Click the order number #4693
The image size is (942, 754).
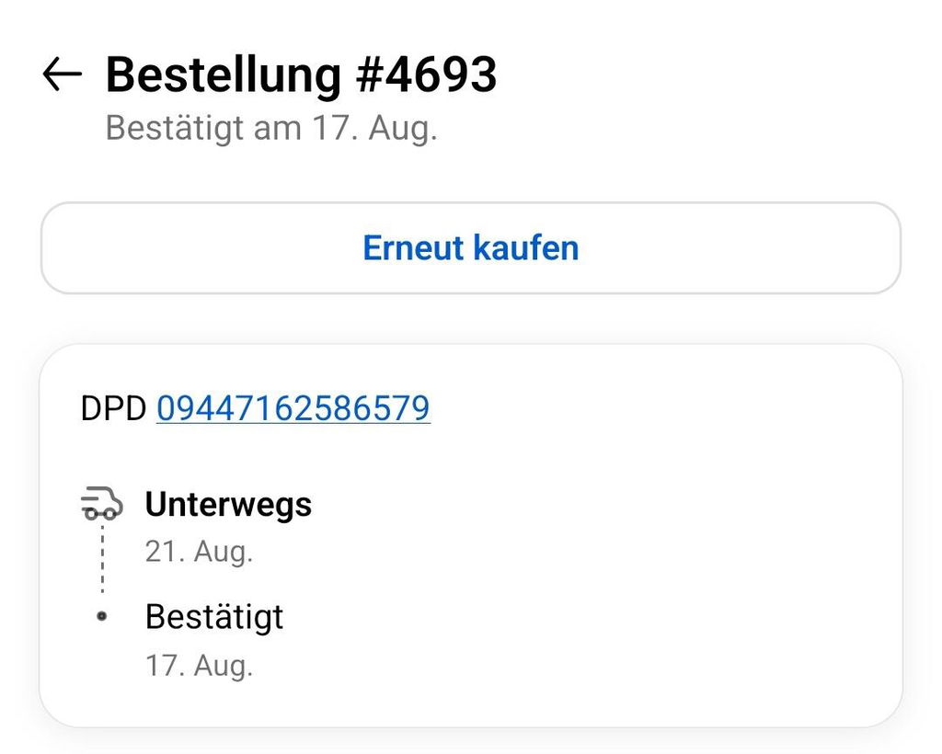(427, 75)
